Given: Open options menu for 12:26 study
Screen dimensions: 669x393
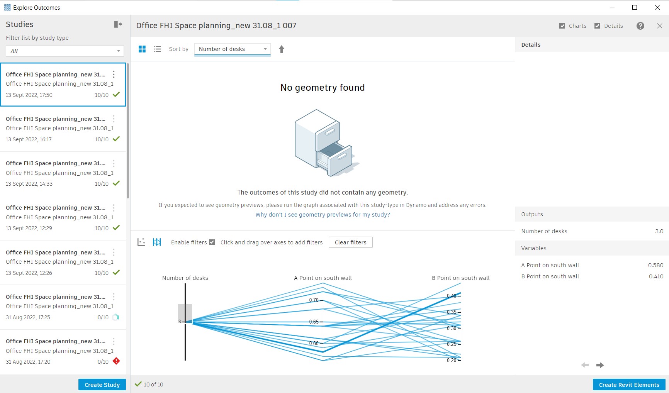Looking at the screenshot, I should tap(114, 252).
